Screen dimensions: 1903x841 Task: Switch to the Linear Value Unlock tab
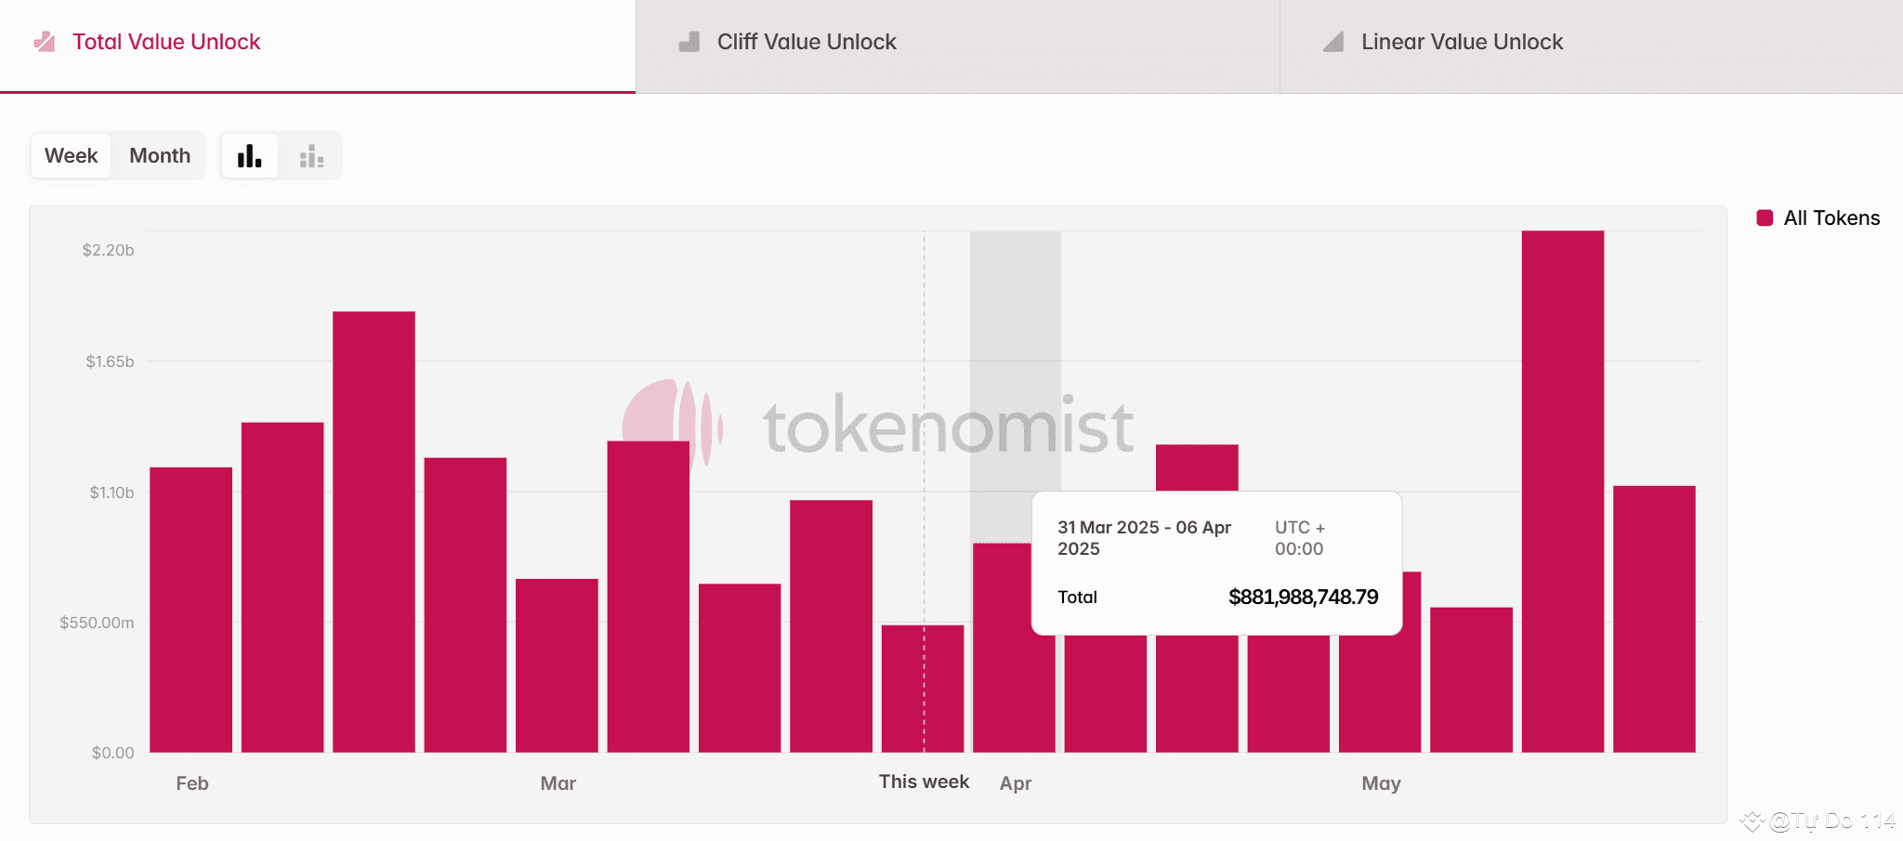click(x=1461, y=41)
